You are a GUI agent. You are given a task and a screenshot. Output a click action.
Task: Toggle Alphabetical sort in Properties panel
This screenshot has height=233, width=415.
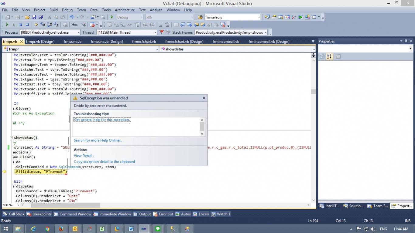[x=329, y=56]
